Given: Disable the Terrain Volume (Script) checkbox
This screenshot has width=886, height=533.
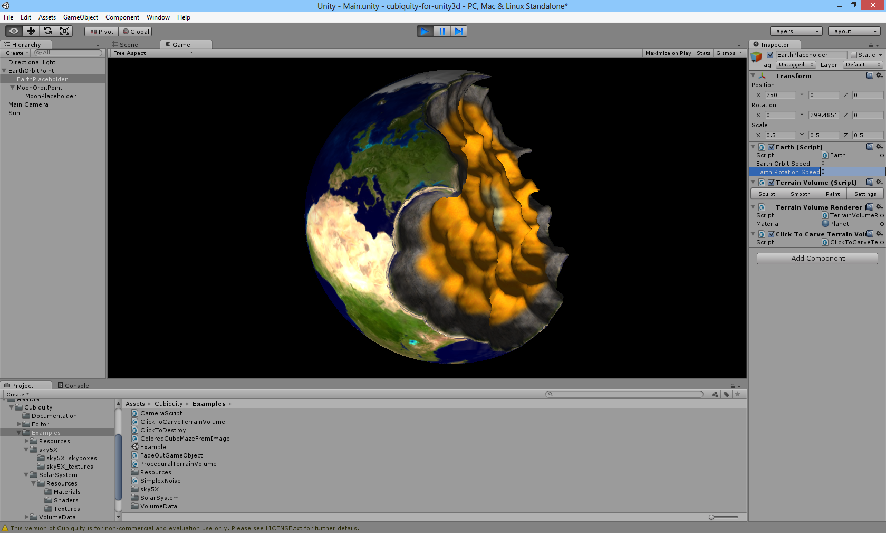Looking at the screenshot, I should [771, 183].
